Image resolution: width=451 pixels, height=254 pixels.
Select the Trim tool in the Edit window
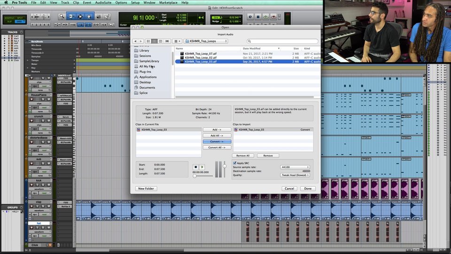point(71,17)
